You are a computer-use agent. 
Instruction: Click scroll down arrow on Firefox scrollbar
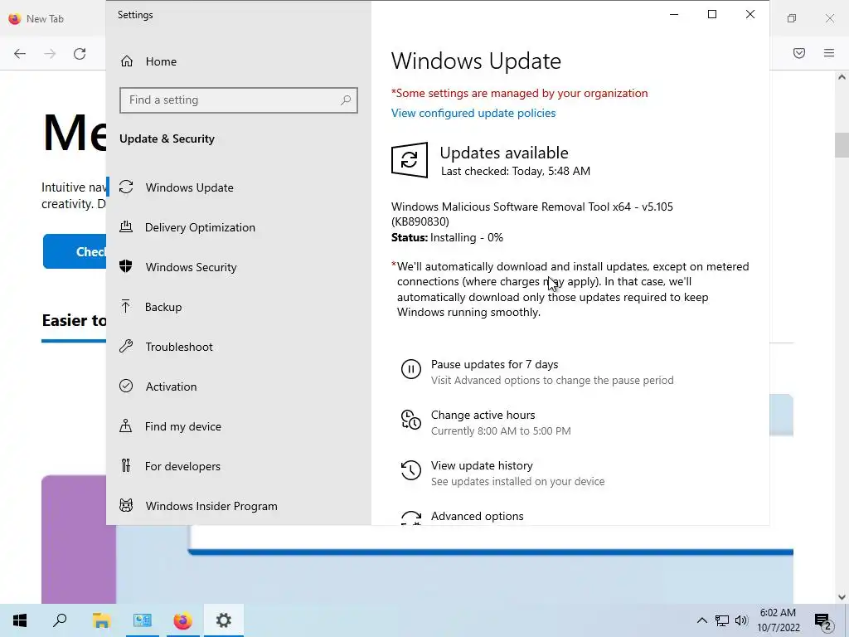pos(842,597)
